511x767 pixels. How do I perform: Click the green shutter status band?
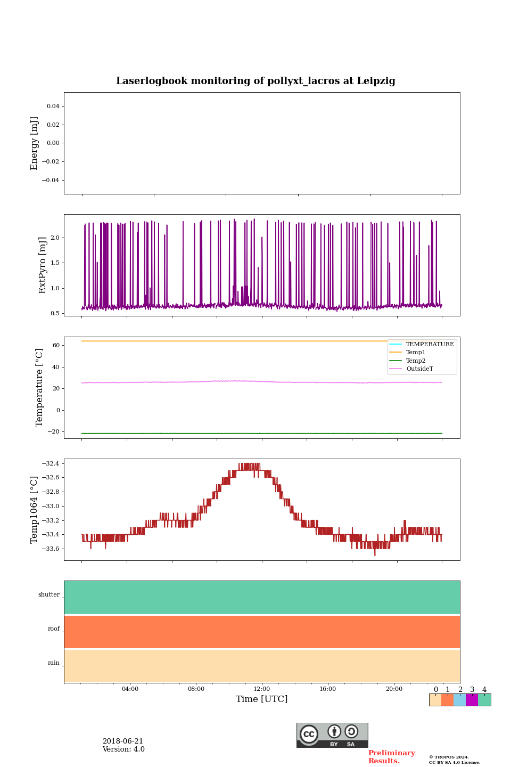(x=262, y=597)
